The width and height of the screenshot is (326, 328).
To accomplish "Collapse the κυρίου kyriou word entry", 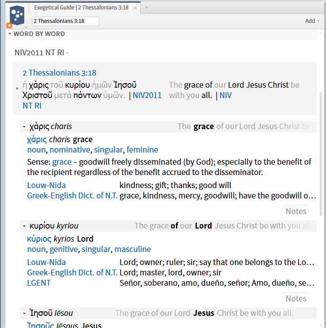I will coord(24,226).
